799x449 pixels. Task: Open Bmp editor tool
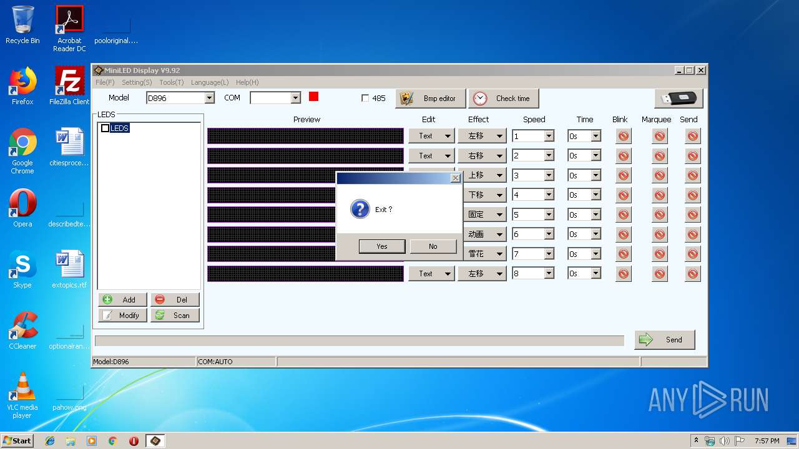[x=431, y=99]
